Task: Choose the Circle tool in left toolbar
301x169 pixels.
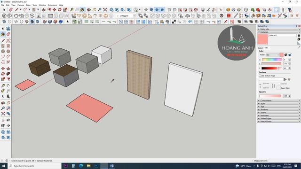Action: pos(3,51)
